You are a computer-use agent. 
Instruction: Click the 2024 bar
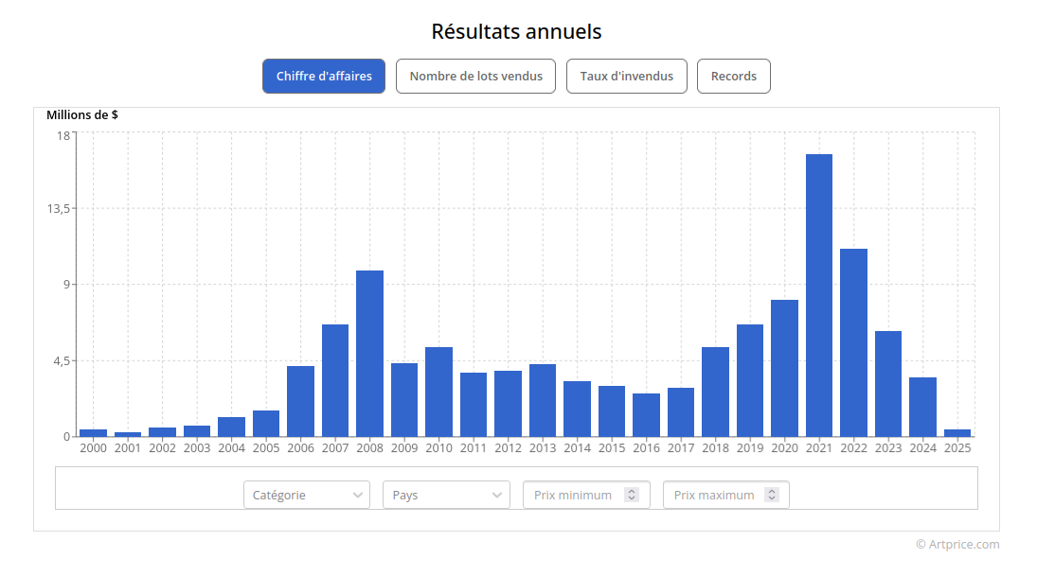tap(922, 407)
